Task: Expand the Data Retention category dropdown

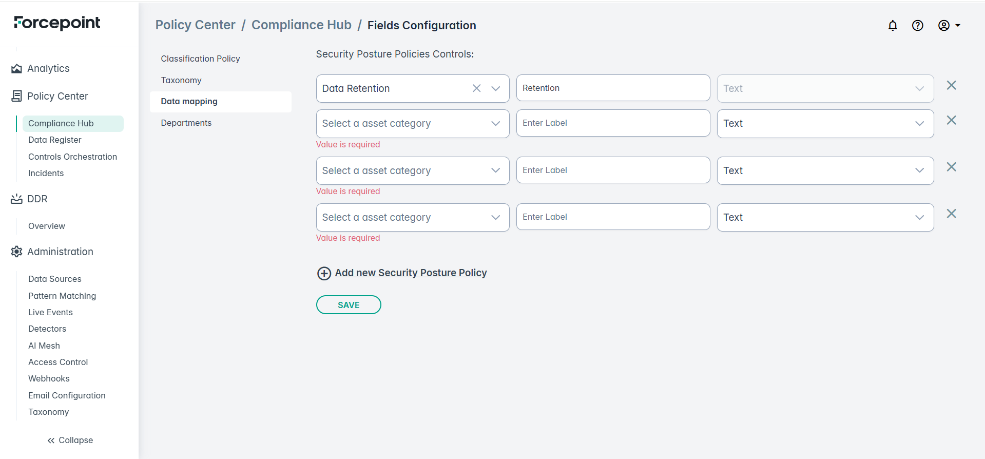Action: 495,88
